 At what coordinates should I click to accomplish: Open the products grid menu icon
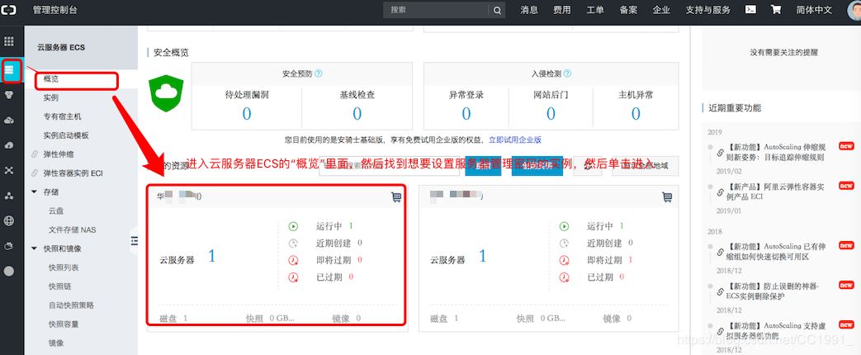(9, 41)
